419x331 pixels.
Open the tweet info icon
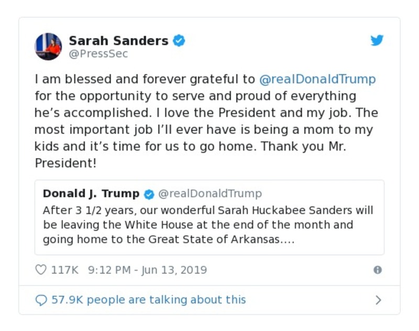coord(377,270)
